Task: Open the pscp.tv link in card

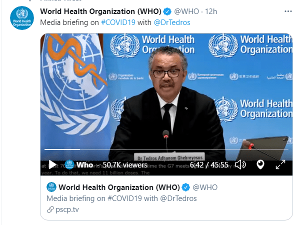Action: point(67,209)
